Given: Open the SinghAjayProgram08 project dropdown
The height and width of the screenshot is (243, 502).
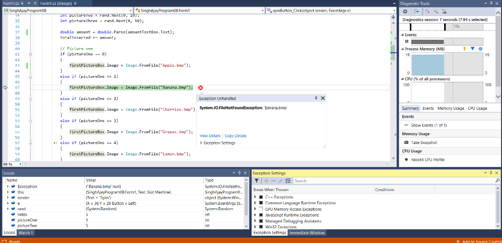Looking at the screenshot, I should click(131, 11).
